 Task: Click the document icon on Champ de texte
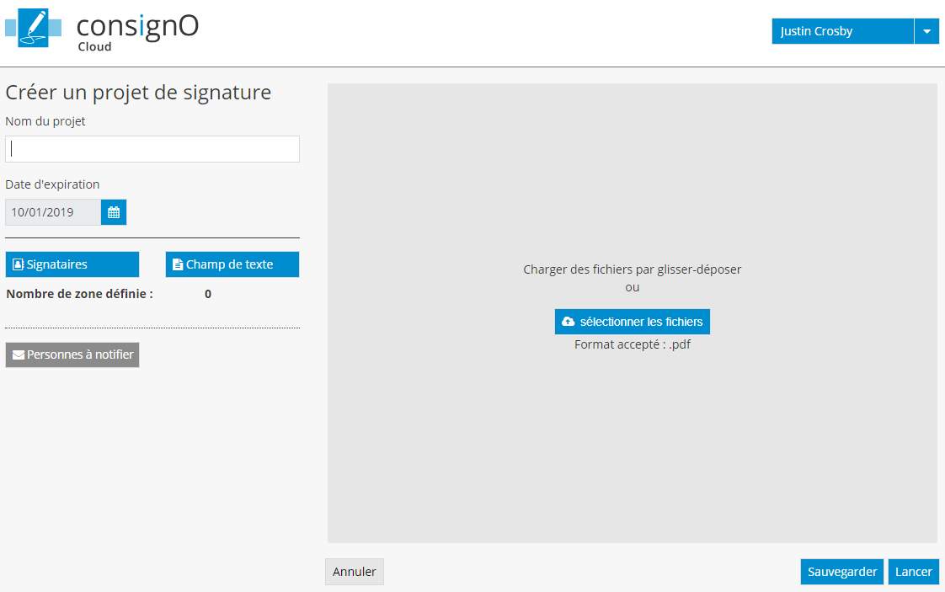178,264
